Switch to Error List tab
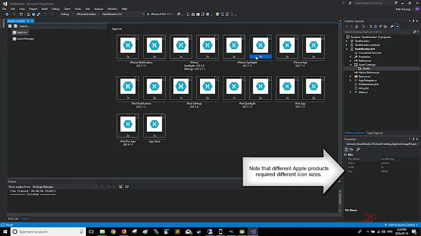 point(13,218)
